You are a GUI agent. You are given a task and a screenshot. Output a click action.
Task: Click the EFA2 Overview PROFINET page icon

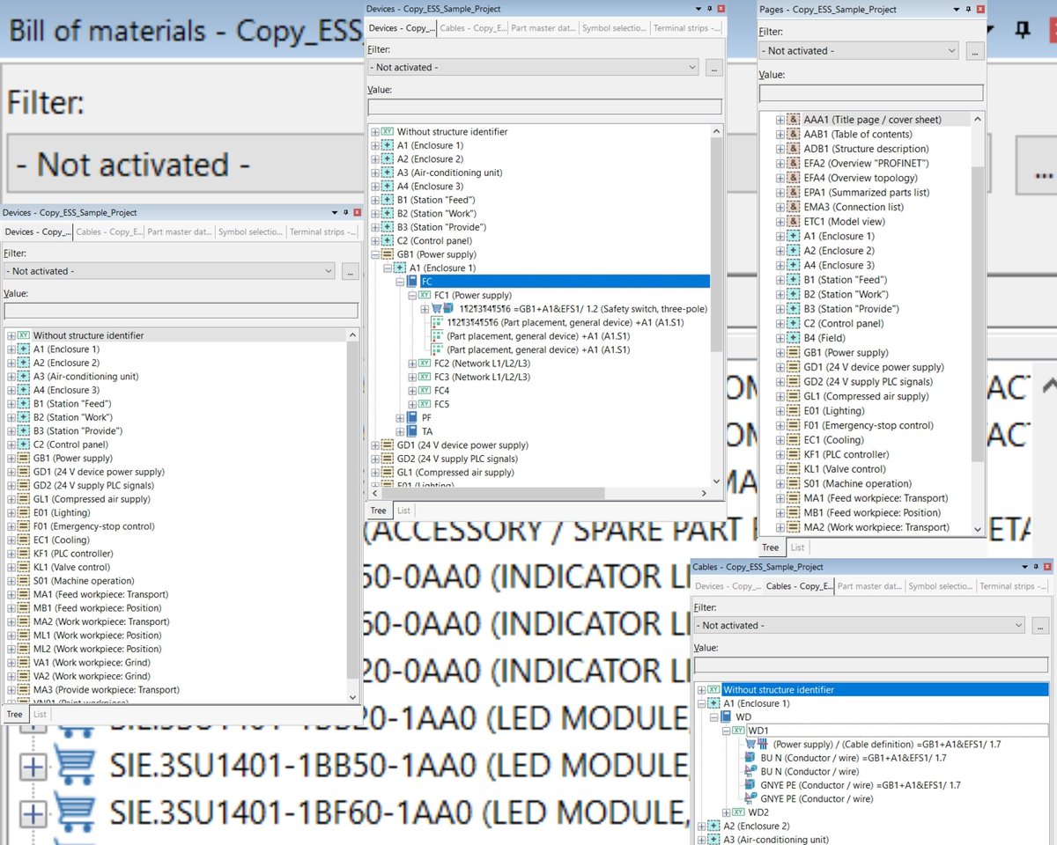click(x=794, y=164)
